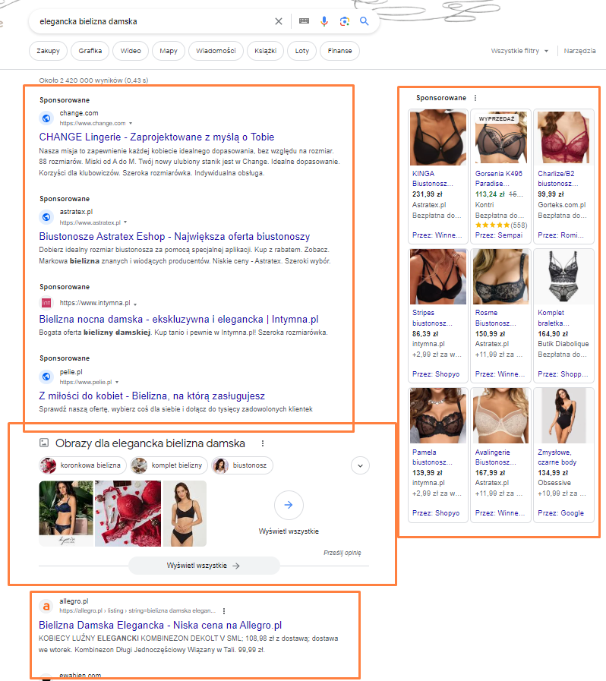606x681 pixels.
Task: Open the Książki filter tab
Action: tap(266, 51)
